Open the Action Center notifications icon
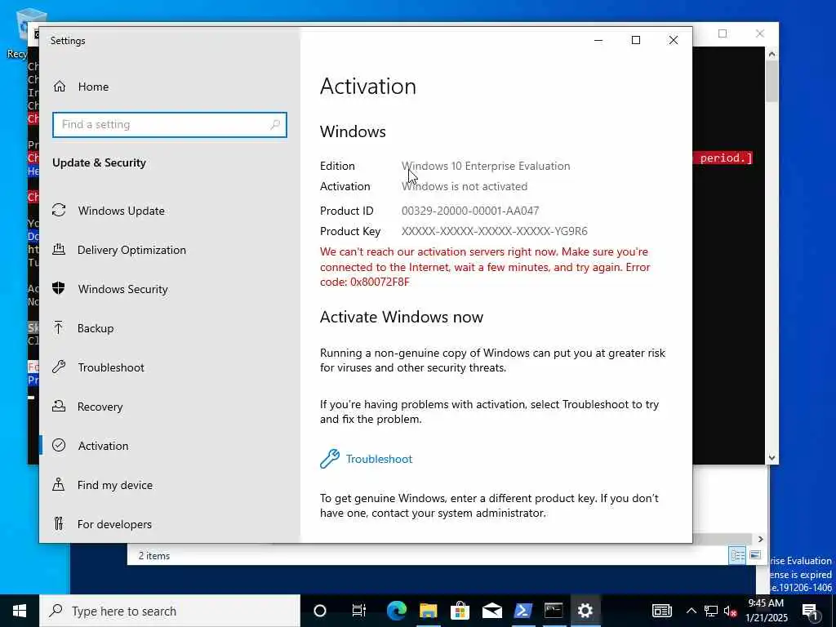The height and width of the screenshot is (627, 836). [810, 611]
